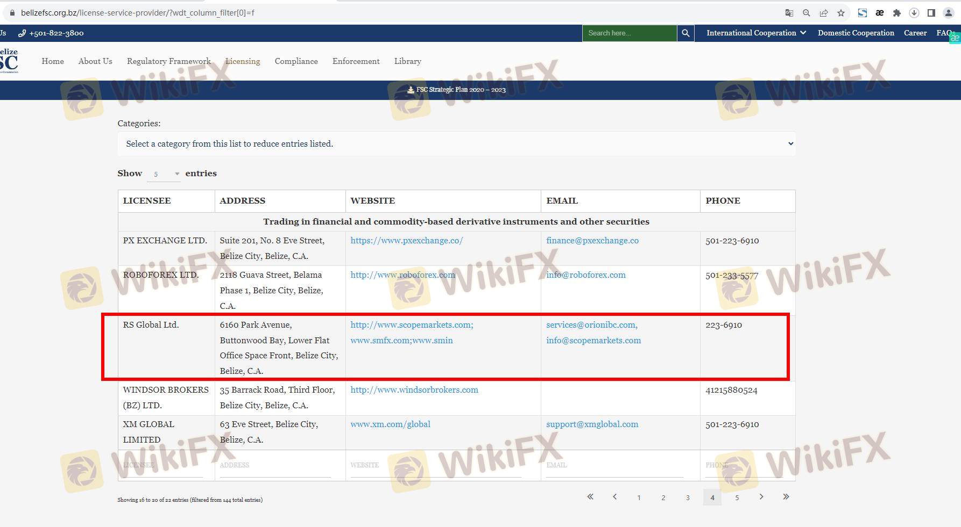Go to page 5 of results
The height and width of the screenshot is (527, 961).
(x=737, y=497)
